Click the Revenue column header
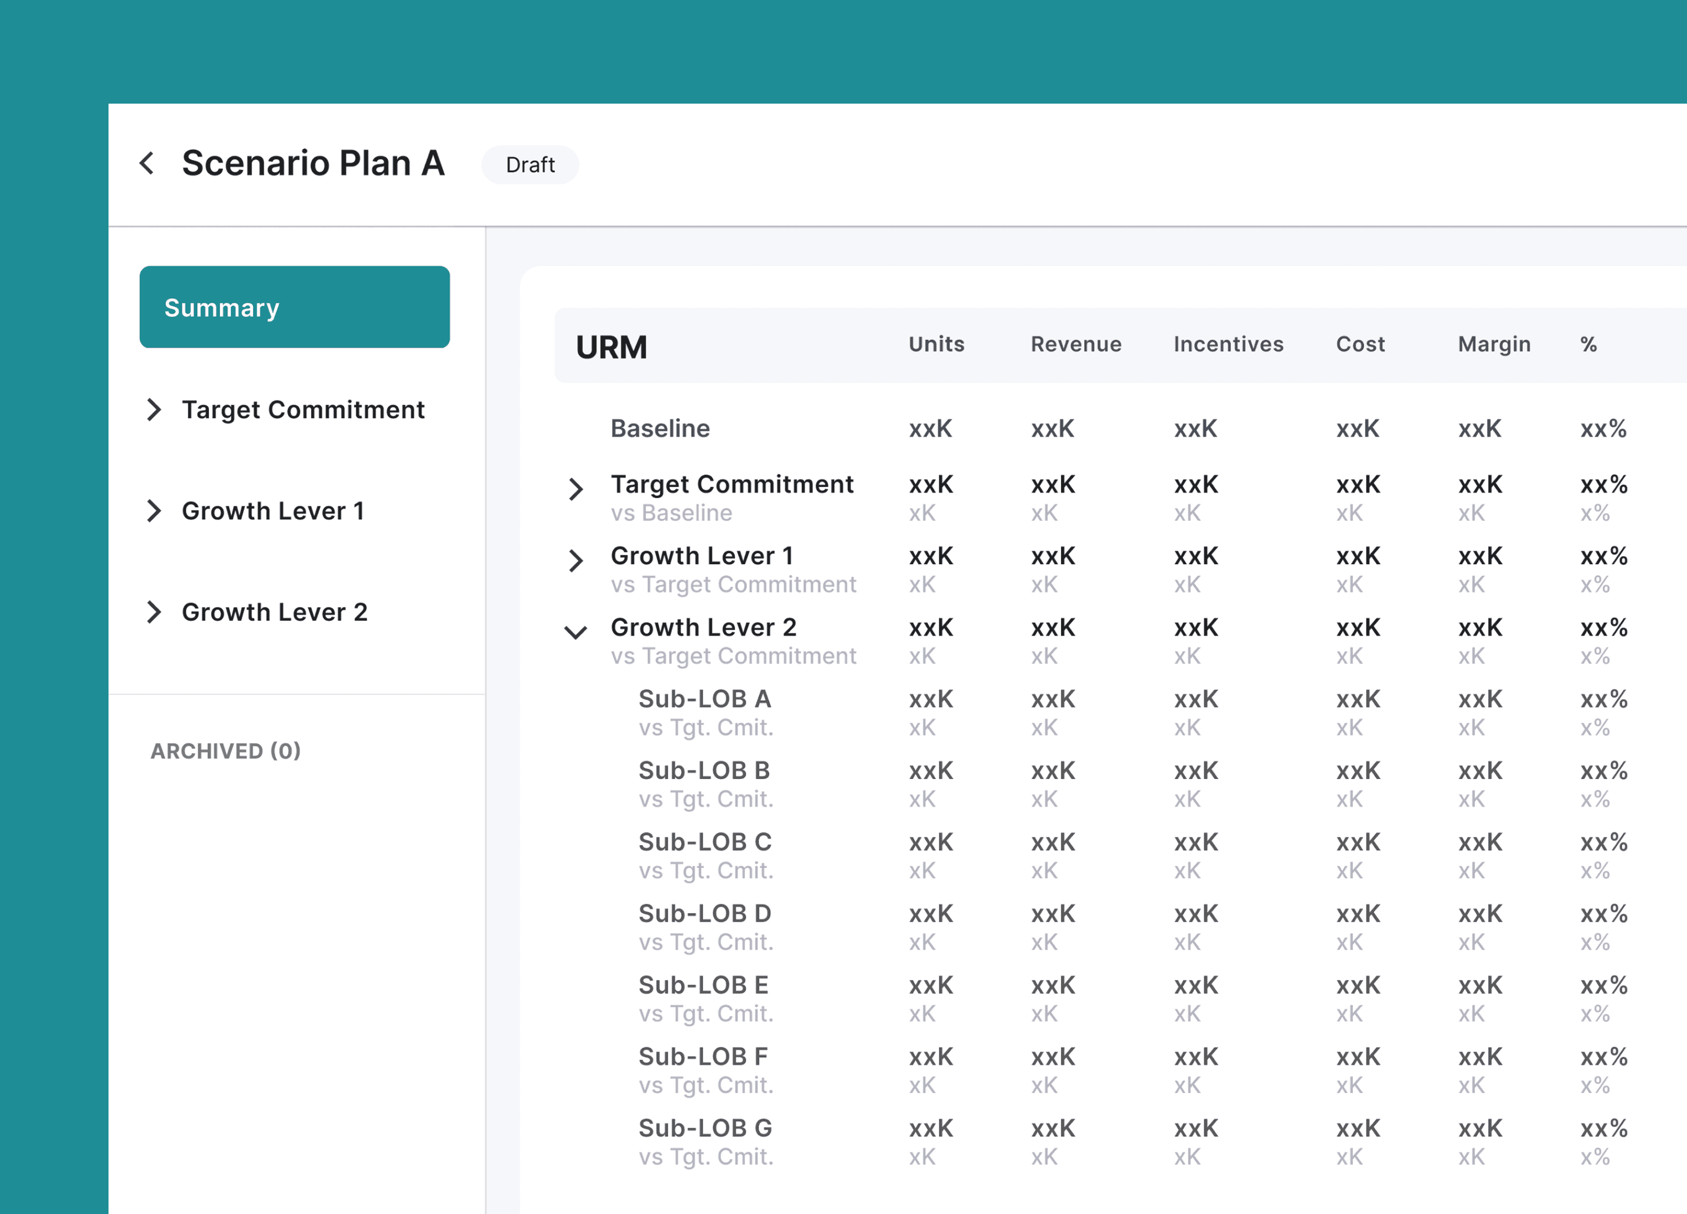Image resolution: width=1687 pixels, height=1214 pixels. (1075, 344)
